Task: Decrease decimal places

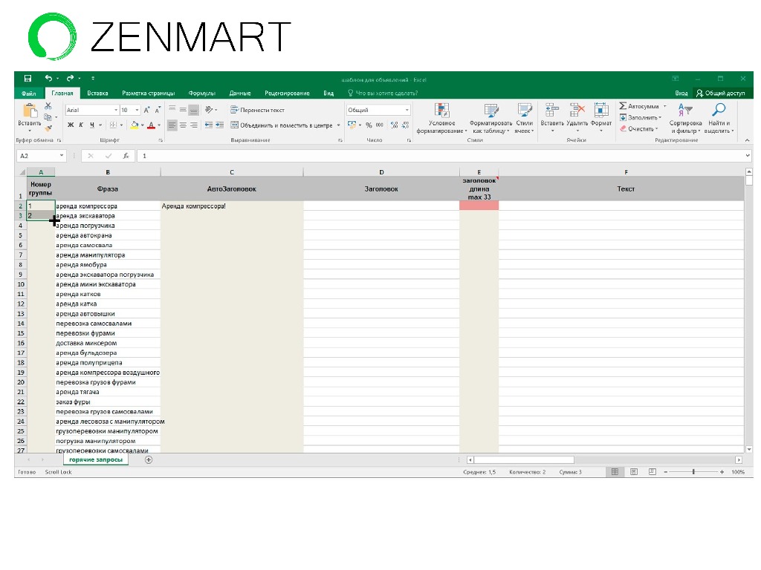Action: [x=405, y=125]
